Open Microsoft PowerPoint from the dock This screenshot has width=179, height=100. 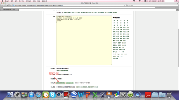[x=88, y=94]
